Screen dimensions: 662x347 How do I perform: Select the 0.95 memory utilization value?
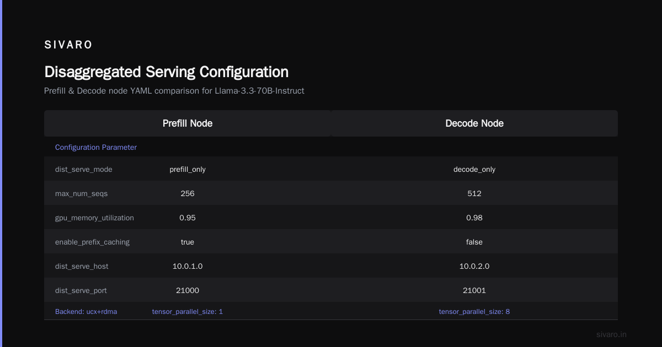pyautogui.click(x=188, y=218)
